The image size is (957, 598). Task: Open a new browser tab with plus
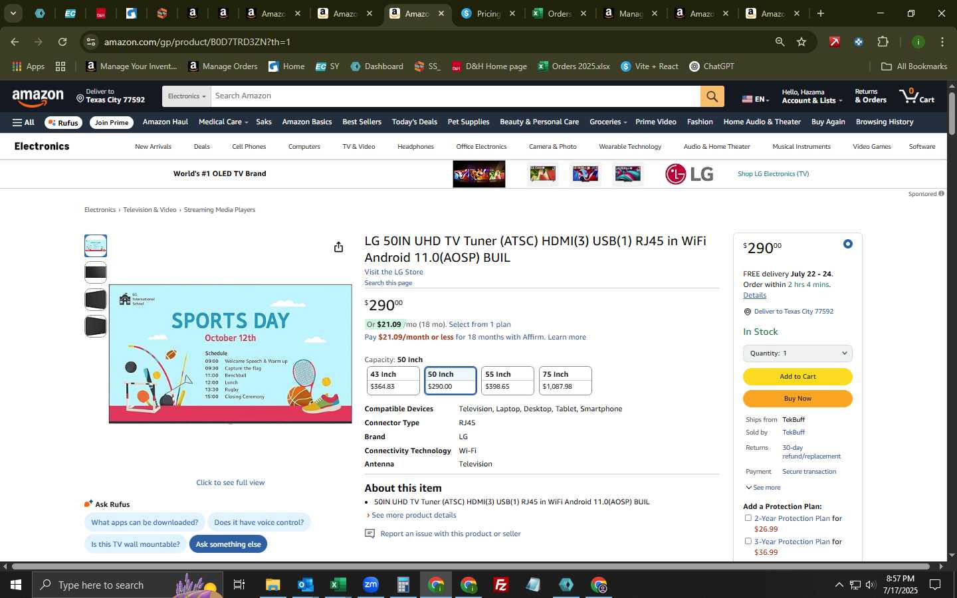click(x=821, y=13)
